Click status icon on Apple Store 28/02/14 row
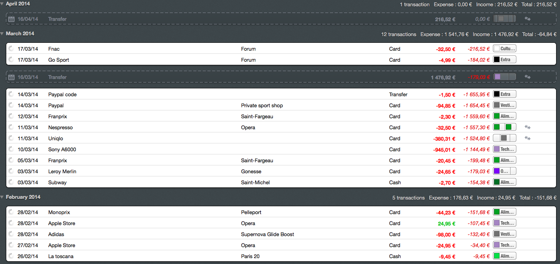 click(x=11, y=223)
